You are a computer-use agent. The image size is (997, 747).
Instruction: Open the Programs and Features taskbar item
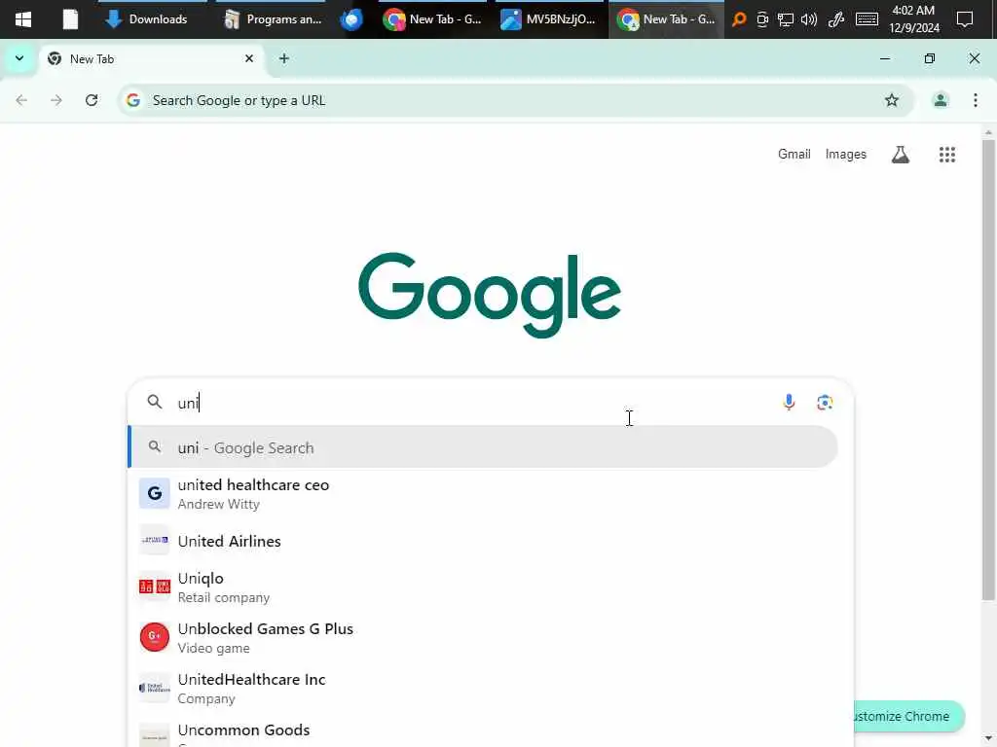pyautogui.click(x=273, y=19)
